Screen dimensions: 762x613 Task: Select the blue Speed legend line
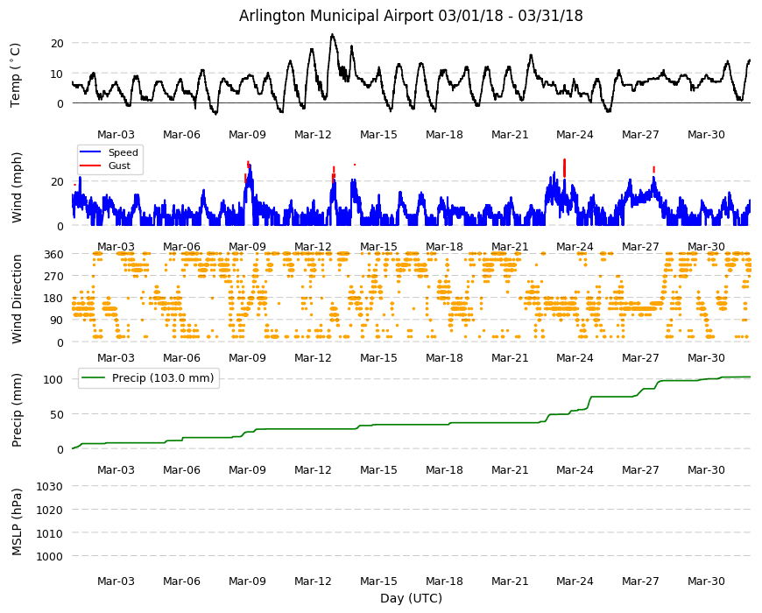90,152
